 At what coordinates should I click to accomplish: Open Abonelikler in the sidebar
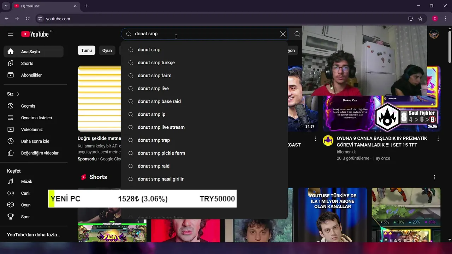point(34,75)
